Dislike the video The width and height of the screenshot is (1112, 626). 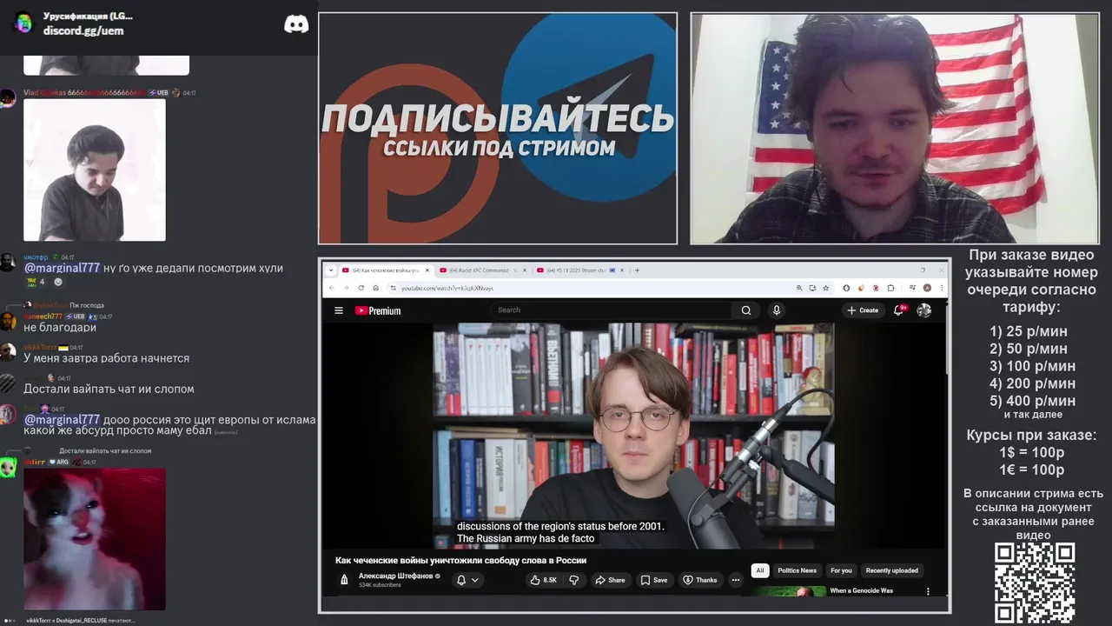pyautogui.click(x=574, y=580)
